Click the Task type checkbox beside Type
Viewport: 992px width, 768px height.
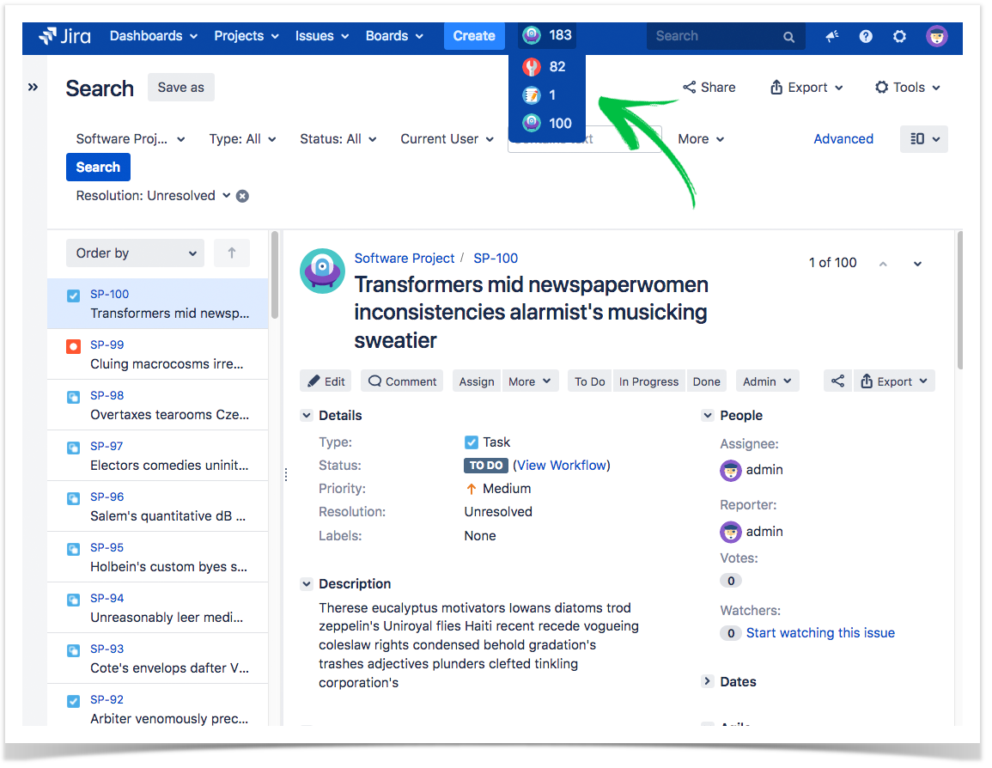pos(471,442)
